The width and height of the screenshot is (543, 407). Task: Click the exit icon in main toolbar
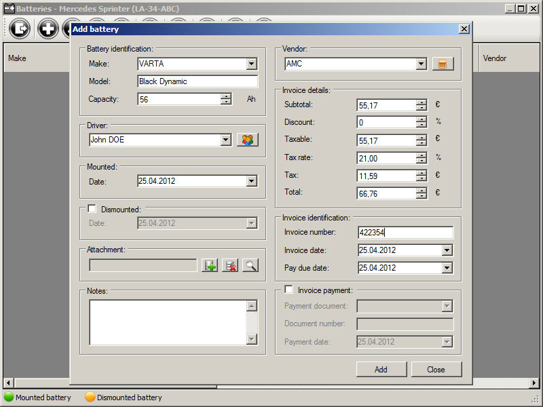(21, 28)
